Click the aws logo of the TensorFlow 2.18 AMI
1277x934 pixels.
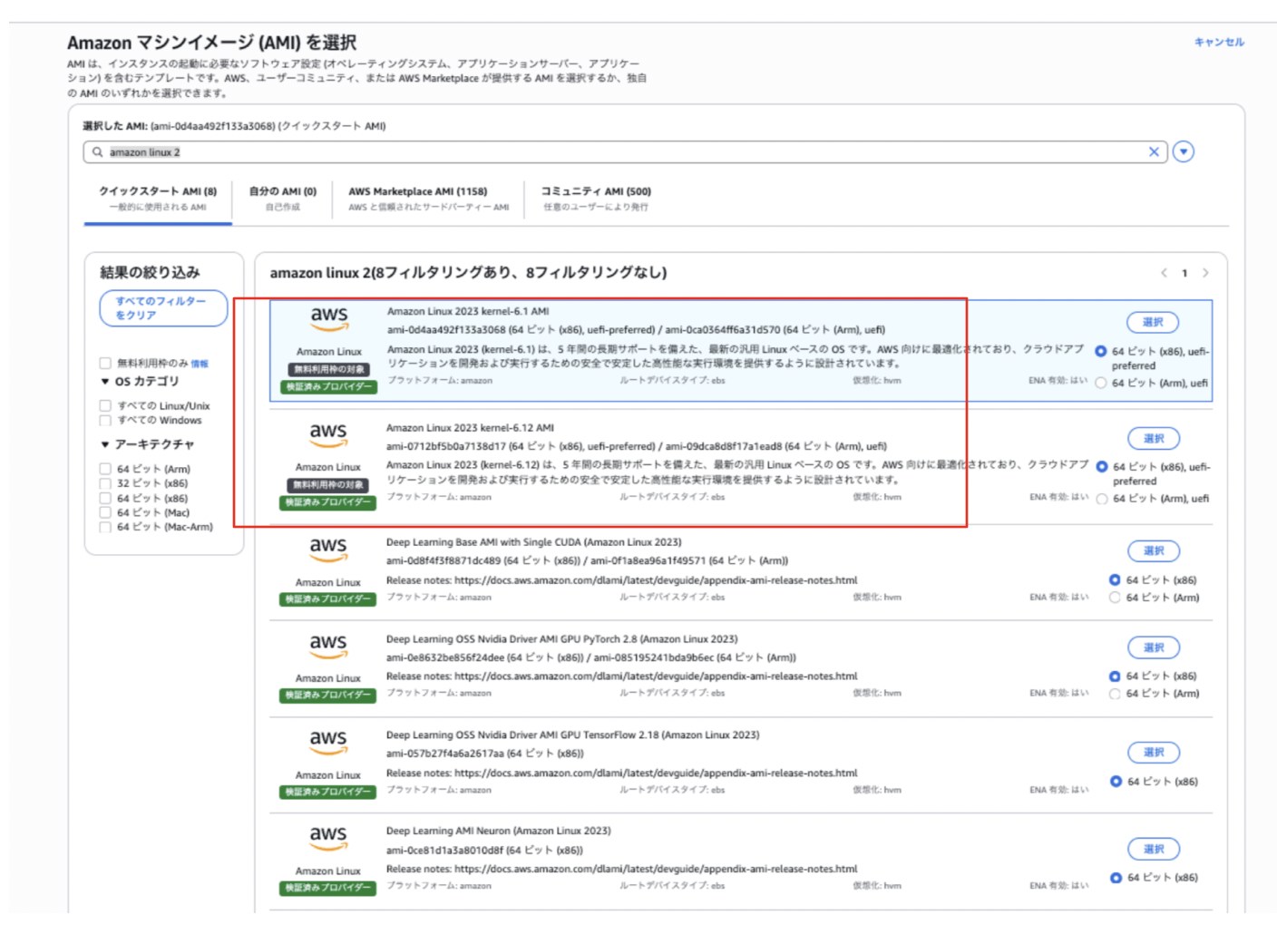[328, 743]
